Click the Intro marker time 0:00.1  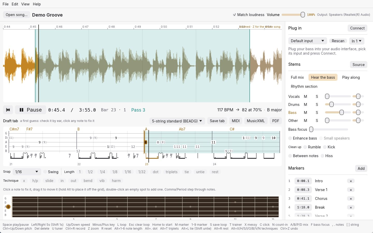click(x=303, y=181)
